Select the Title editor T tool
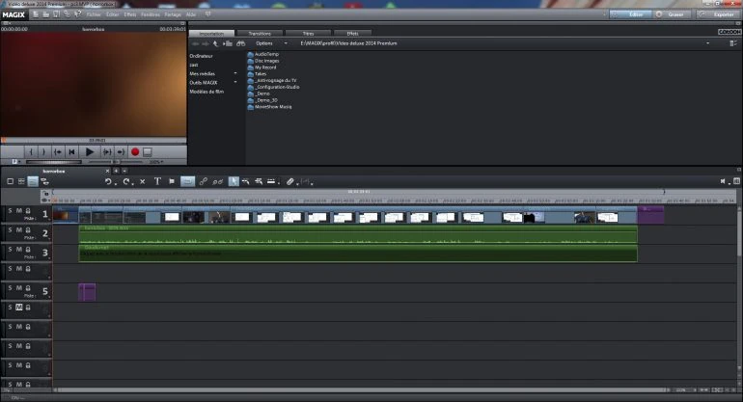743x402 pixels. tap(157, 181)
